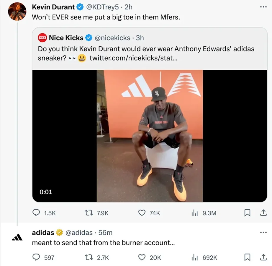Bookmark Kevin Durant's tweet
The width and height of the screenshot is (272, 266).
[x=247, y=213]
